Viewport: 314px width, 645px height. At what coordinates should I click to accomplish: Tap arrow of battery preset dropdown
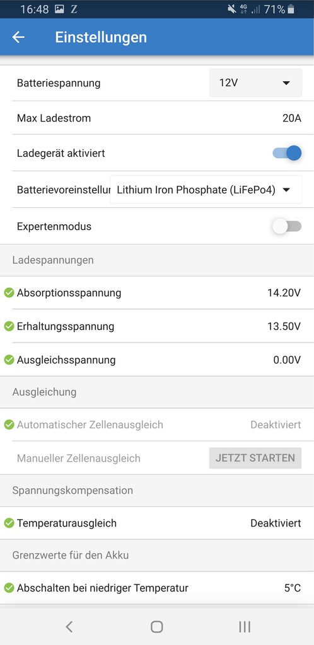coord(287,190)
